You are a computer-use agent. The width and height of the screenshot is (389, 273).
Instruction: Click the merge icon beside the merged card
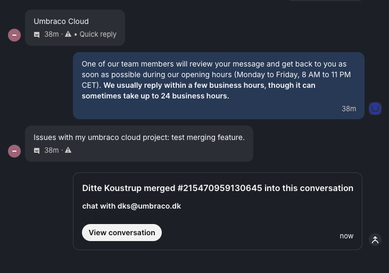(375, 239)
